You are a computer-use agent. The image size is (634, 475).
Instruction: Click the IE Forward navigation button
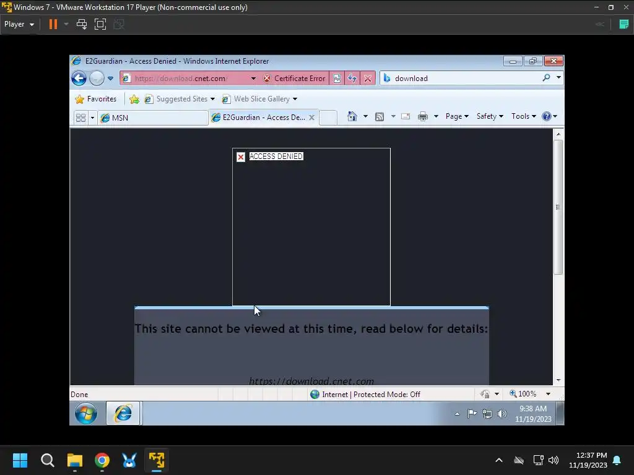(97, 79)
